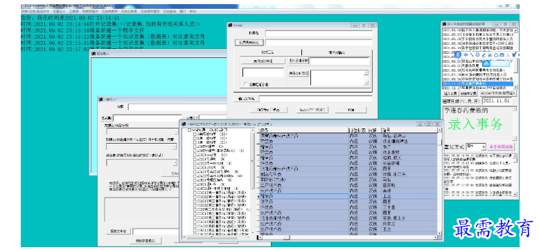Toggle the 中 Chinese/English mode icon on IME bar
Screen dimensions: 539x250
[466, 55]
